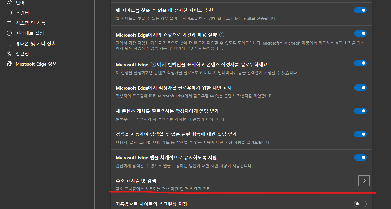This screenshot has height=209, width=391.
Task: Disable 쇼핑으로 시간과 비용 절약 switch
Action: [x=360, y=33]
